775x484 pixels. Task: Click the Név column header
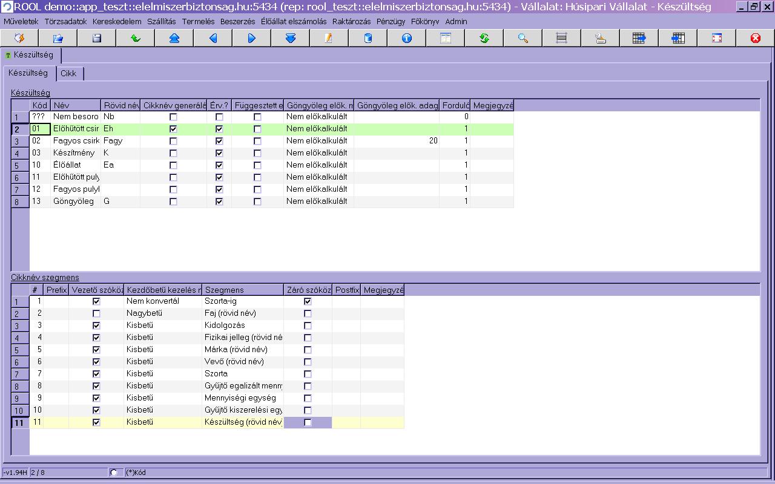[76, 105]
